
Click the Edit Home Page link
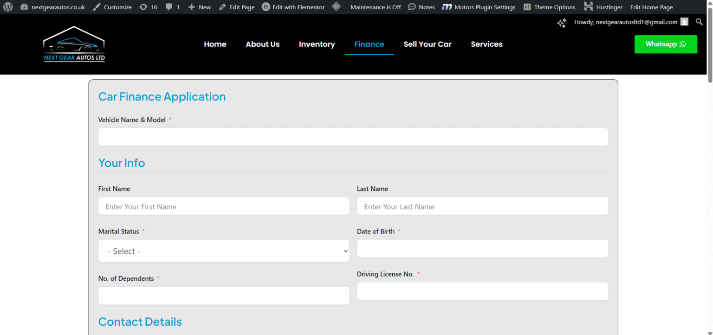pos(651,7)
